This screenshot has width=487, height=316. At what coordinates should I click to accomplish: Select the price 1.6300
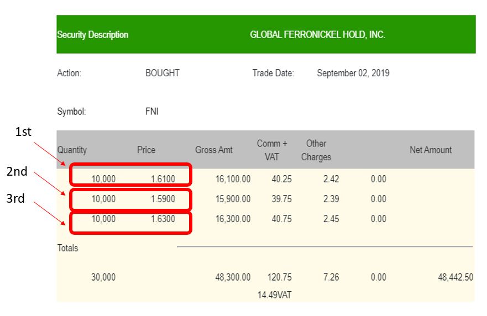(x=163, y=219)
